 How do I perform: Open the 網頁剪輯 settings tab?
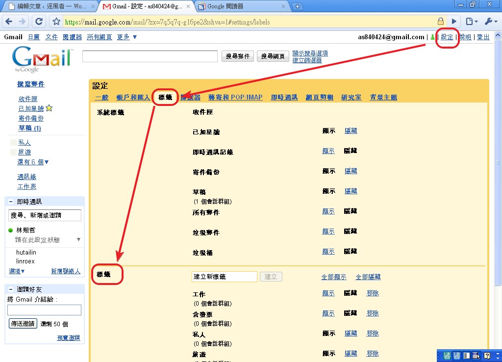pyautogui.click(x=320, y=98)
